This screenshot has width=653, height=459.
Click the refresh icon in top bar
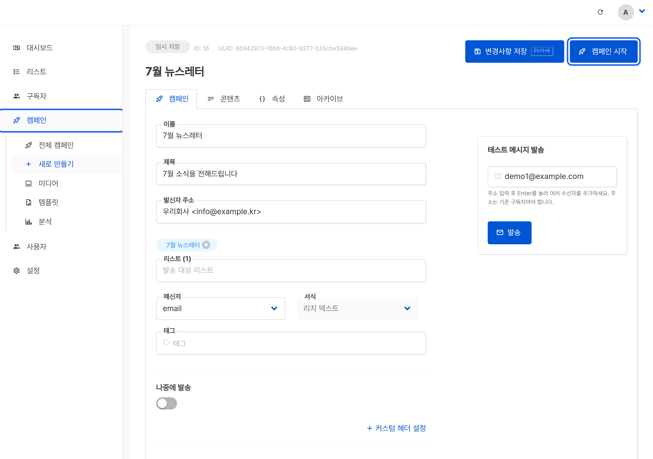(600, 12)
